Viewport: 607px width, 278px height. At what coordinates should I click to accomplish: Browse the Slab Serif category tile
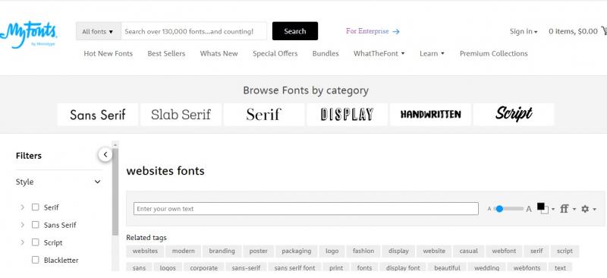point(181,115)
